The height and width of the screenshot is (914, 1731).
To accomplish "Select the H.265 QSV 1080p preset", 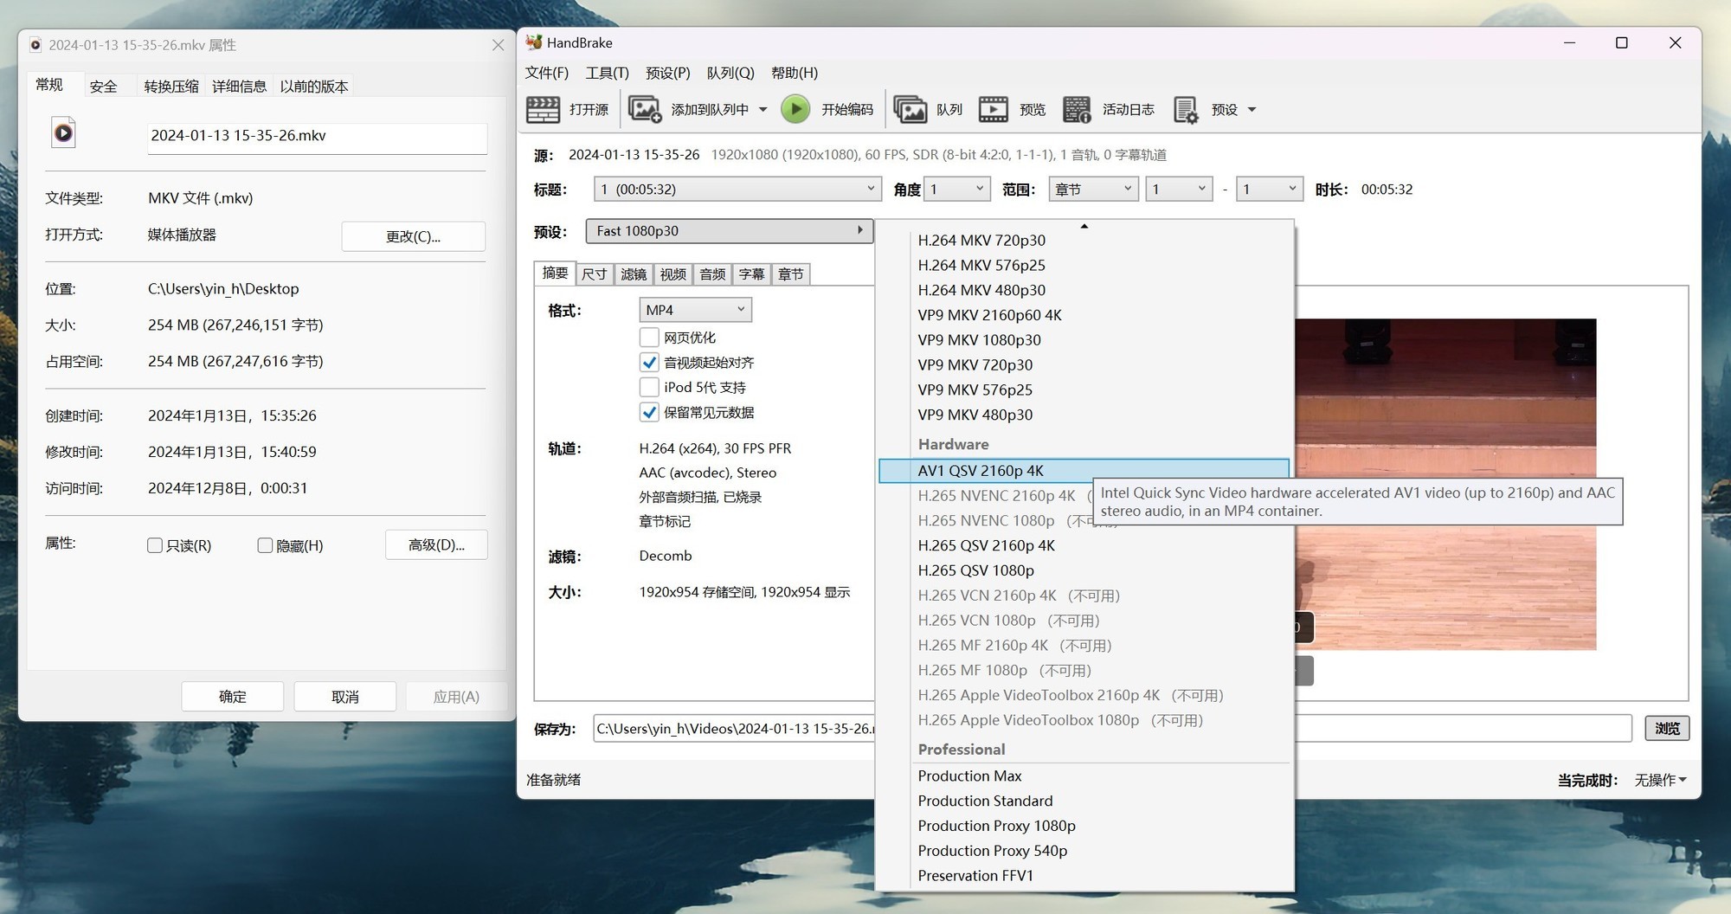I will (975, 570).
